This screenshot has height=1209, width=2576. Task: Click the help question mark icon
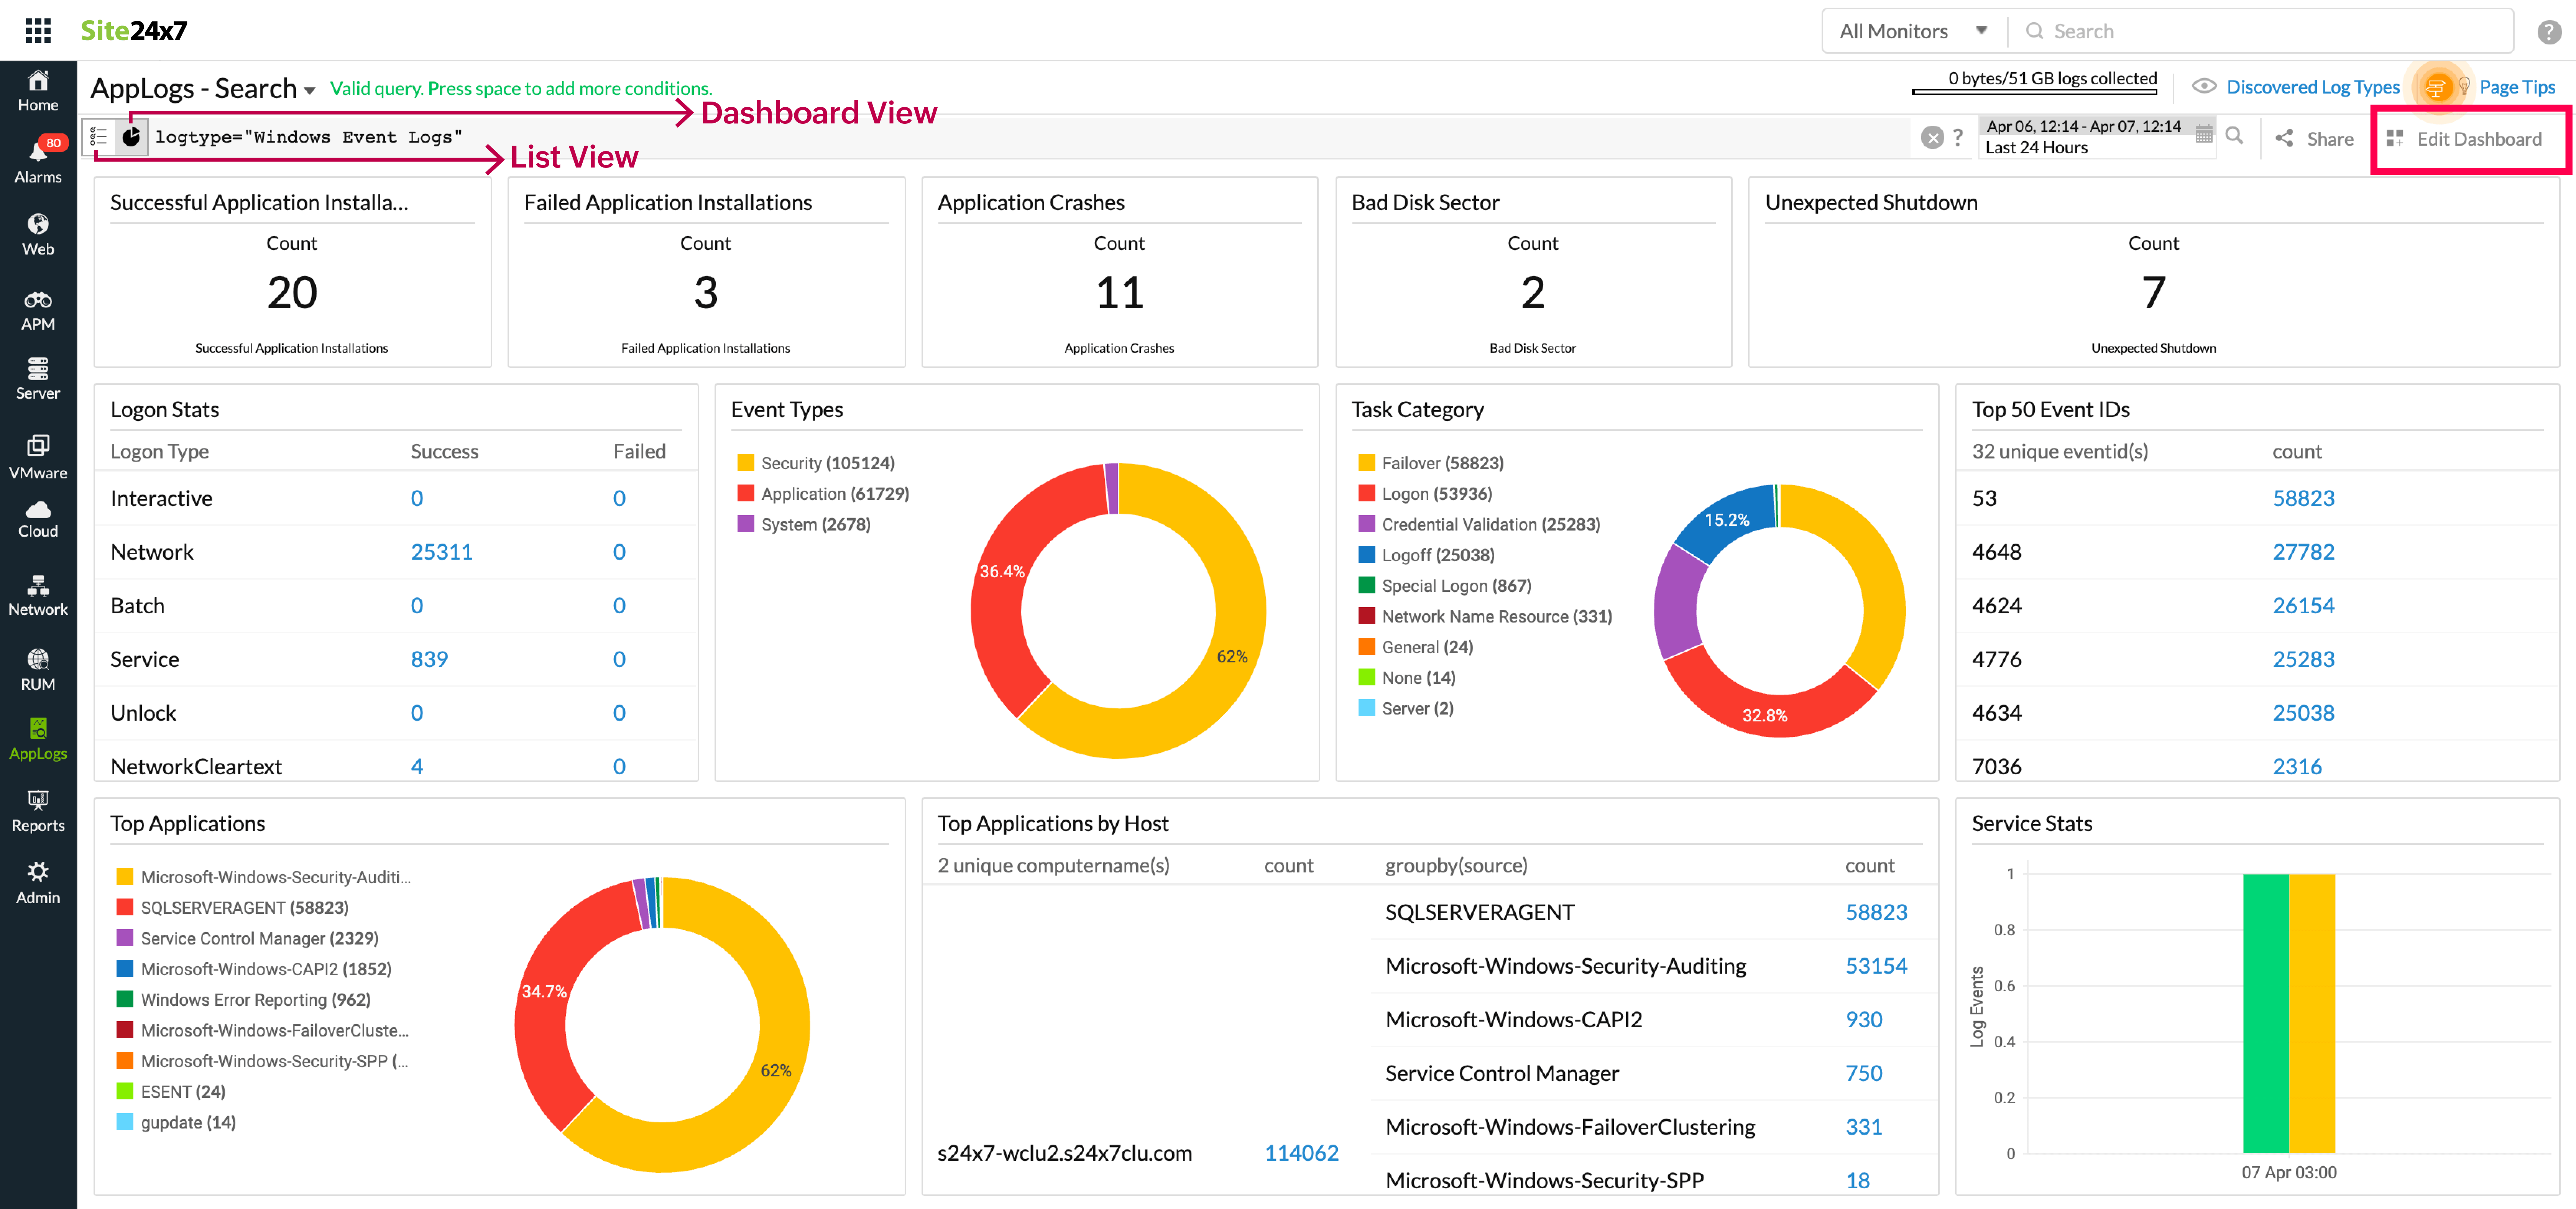(x=2549, y=31)
